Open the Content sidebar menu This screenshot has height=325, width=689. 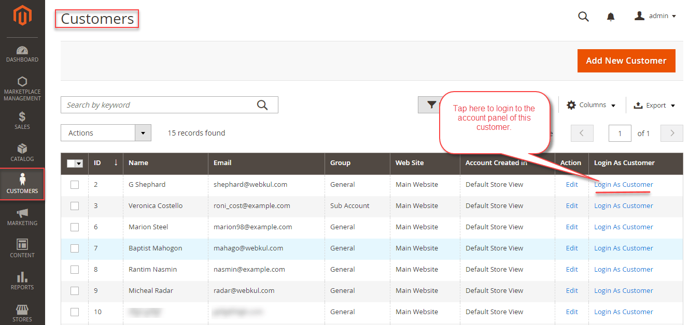point(22,249)
